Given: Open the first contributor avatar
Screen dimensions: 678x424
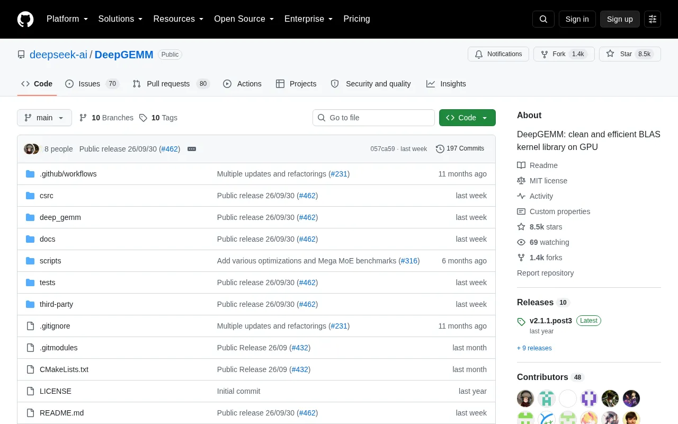Looking at the screenshot, I should 525,399.
